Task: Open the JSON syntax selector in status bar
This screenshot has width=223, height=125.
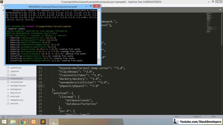Action: tap(213, 117)
